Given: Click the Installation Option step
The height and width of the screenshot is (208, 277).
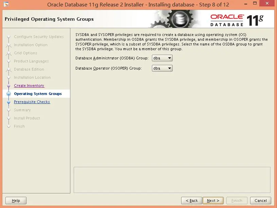Looking at the screenshot, I should point(31,45).
